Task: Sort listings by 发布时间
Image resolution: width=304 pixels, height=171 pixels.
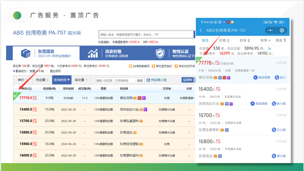Action: pyautogui.click(x=62, y=80)
